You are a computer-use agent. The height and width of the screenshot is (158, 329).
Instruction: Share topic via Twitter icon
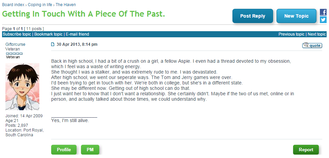[x=323, y=20]
